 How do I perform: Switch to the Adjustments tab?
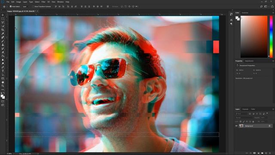[249, 61]
